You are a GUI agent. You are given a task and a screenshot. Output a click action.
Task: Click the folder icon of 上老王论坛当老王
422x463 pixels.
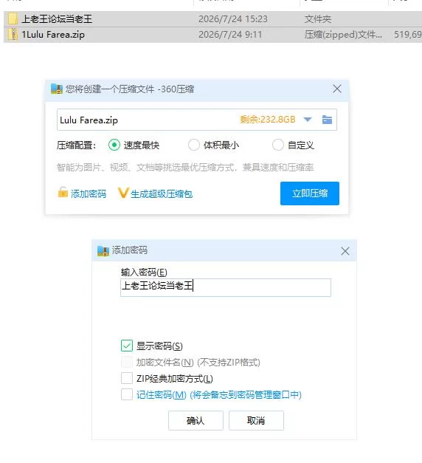click(x=13, y=19)
